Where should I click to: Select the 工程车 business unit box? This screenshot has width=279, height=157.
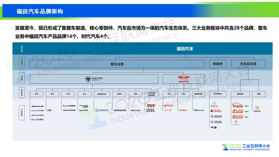point(119,94)
